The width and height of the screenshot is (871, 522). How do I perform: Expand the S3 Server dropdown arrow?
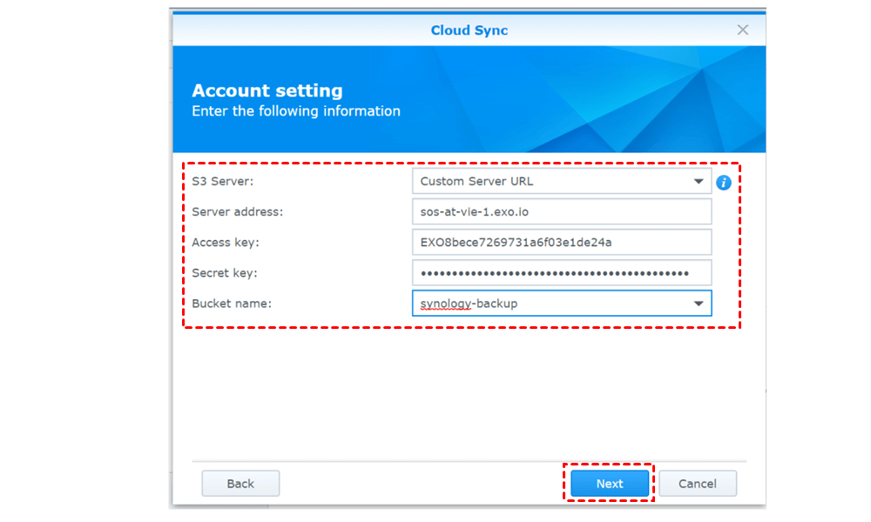pyautogui.click(x=699, y=182)
